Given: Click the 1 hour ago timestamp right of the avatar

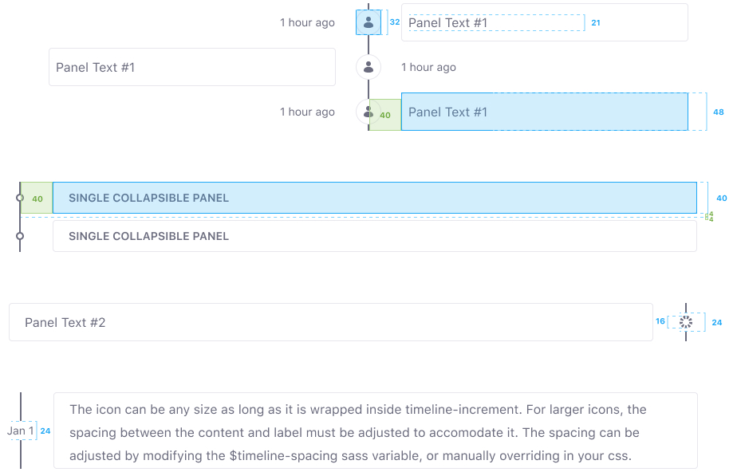Looking at the screenshot, I should click(x=428, y=67).
